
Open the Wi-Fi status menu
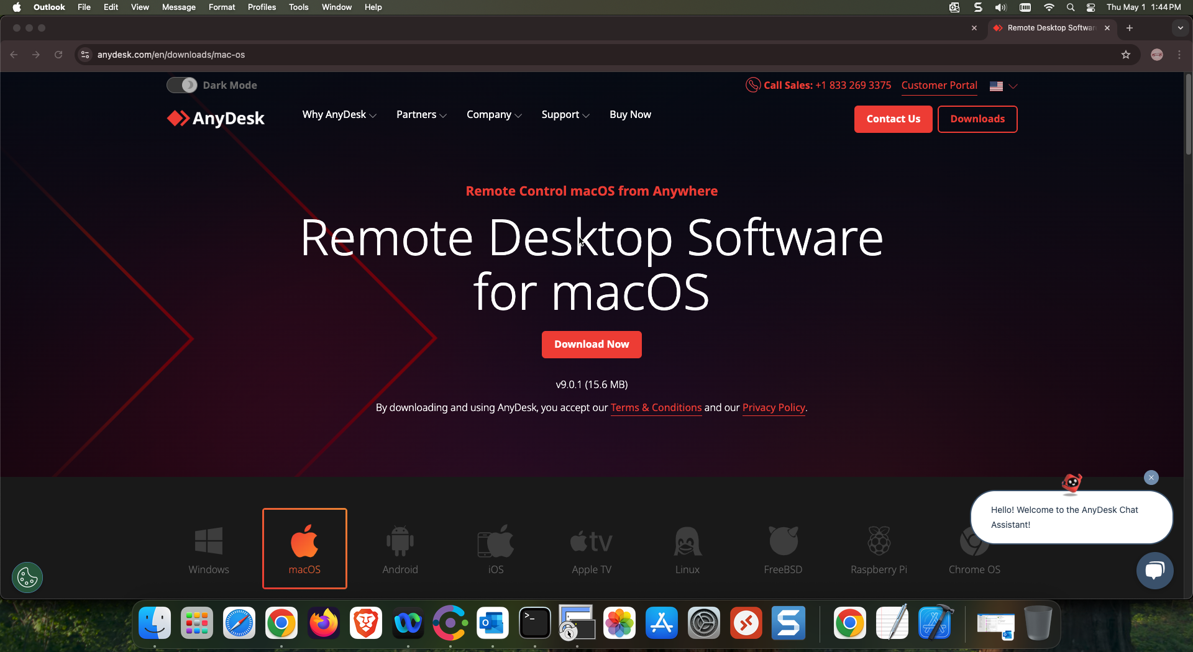click(1049, 7)
